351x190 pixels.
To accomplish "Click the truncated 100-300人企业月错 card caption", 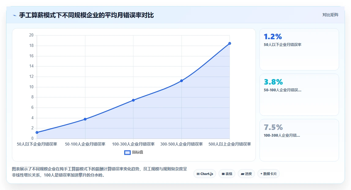I will pos(282,135).
